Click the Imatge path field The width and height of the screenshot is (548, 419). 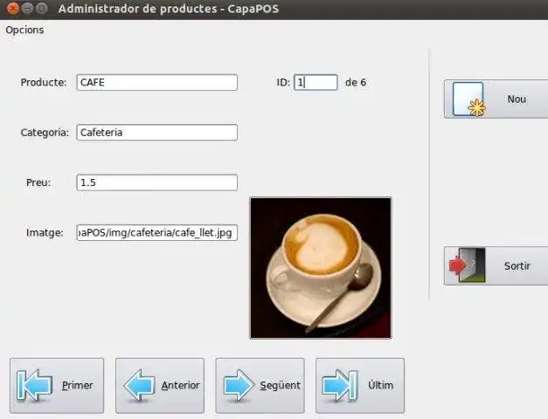point(157,232)
